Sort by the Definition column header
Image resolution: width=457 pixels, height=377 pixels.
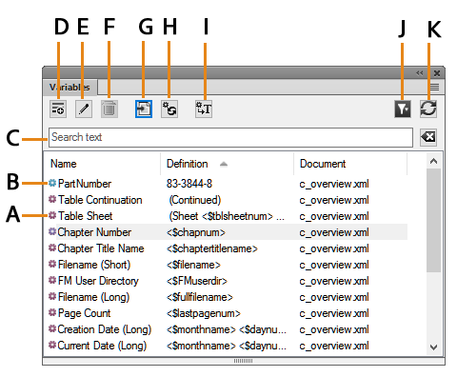pyautogui.click(x=188, y=164)
